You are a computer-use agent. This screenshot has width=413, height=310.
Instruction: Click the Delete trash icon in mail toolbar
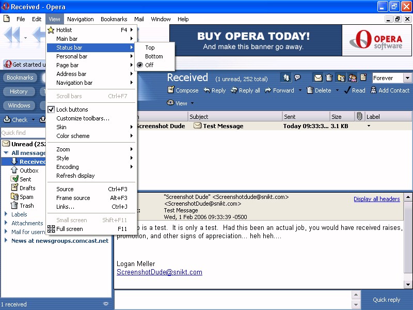coord(310,90)
